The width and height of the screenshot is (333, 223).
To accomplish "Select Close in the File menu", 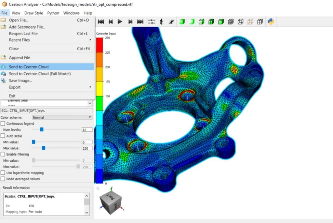I will 47,49.
